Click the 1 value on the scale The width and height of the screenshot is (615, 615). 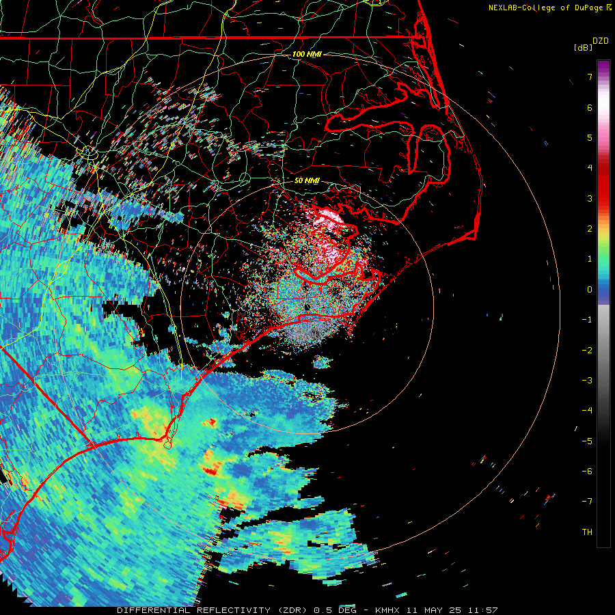tap(590, 259)
